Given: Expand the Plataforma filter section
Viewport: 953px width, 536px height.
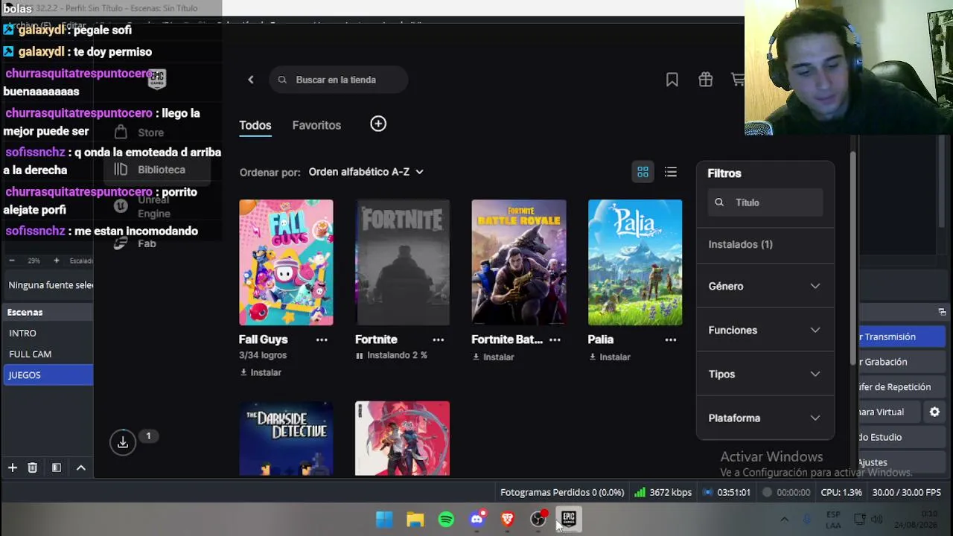Looking at the screenshot, I should [x=765, y=418].
